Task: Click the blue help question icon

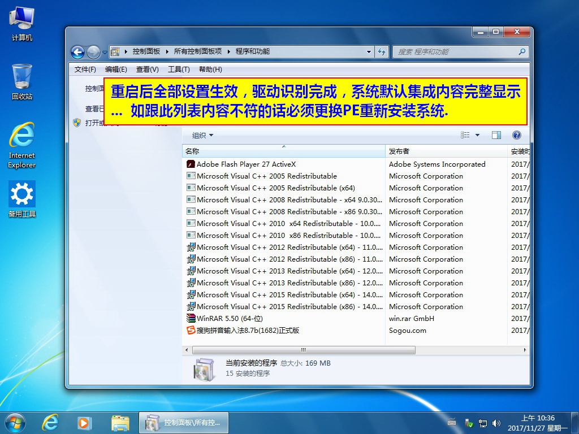Action: [517, 135]
